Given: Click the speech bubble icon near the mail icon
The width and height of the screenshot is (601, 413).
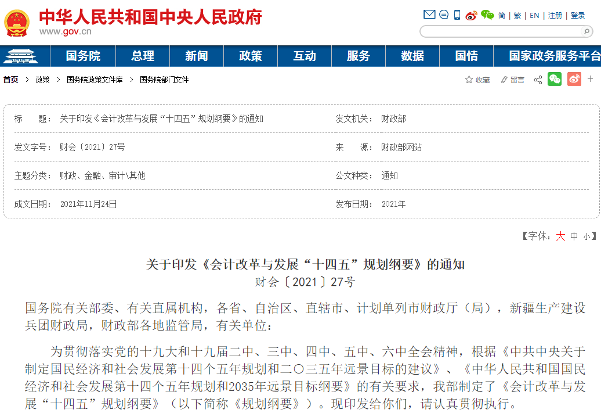Looking at the screenshot, I should tap(443, 14).
